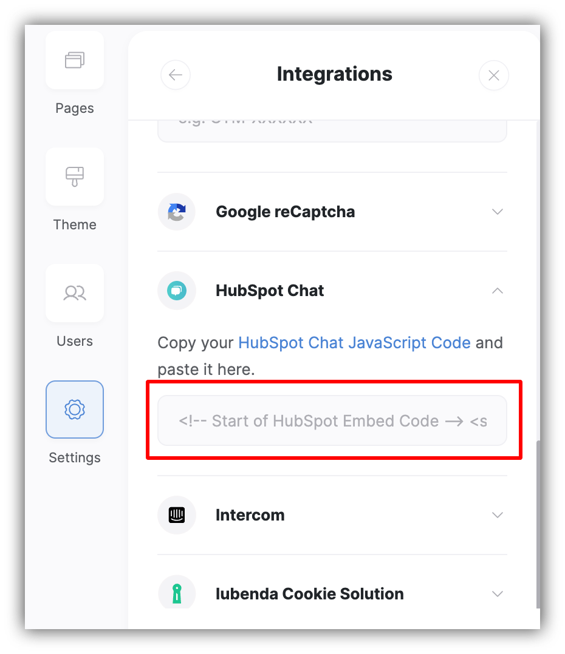Close the Integrations panel
Viewport: 565px width, 654px height.
pyautogui.click(x=493, y=75)
